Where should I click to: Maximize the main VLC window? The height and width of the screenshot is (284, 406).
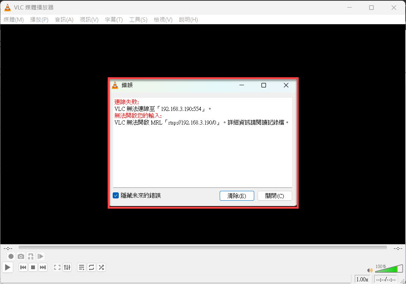coord(371,8)
